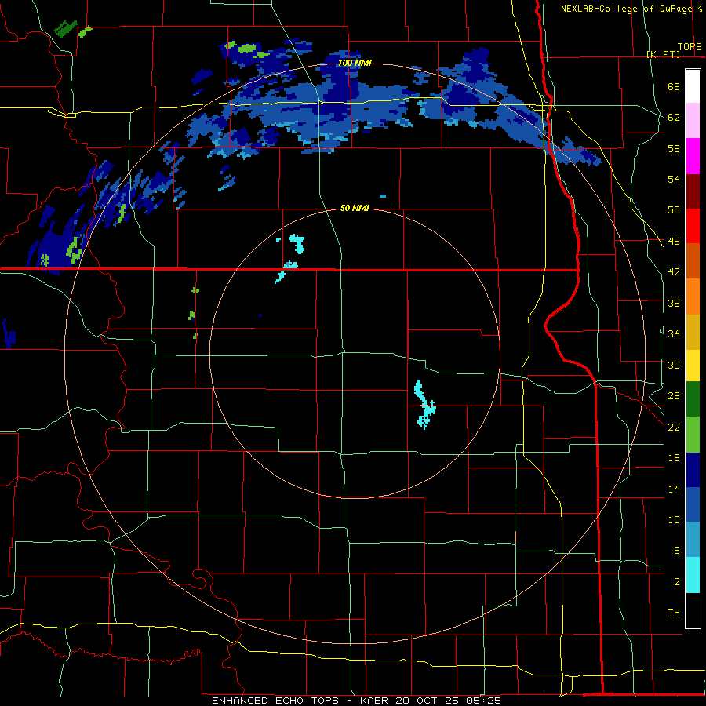Click the "50" legend value

tap(674, 209)
